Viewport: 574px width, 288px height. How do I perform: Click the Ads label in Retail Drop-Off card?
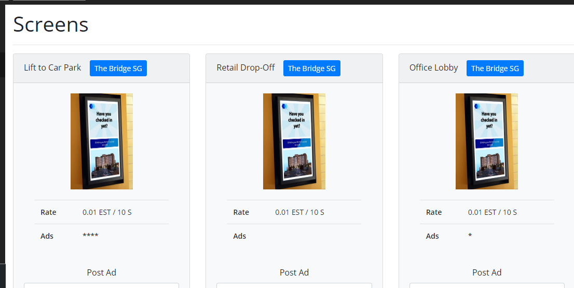239,236
